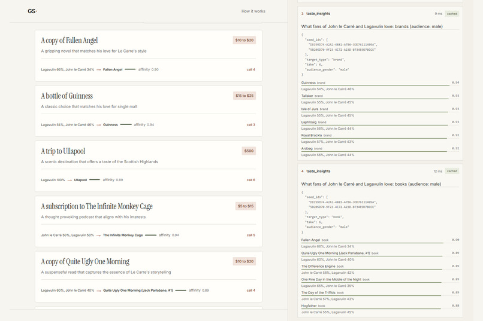The image size is (483, 321).
Task: Click the $500 price badge
Action: tap(249, 151)
